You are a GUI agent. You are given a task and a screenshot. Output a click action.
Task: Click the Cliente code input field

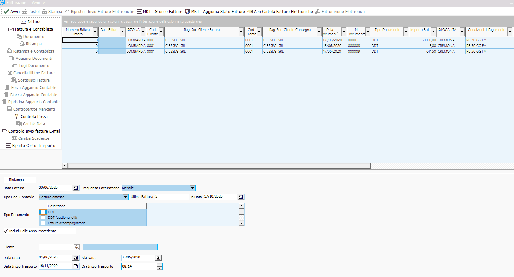point(56,247)
